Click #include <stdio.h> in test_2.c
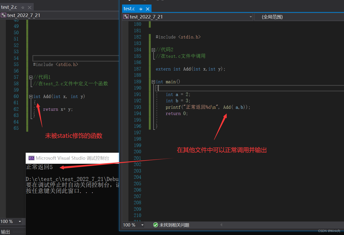344x235 pixels. [56, 64]
